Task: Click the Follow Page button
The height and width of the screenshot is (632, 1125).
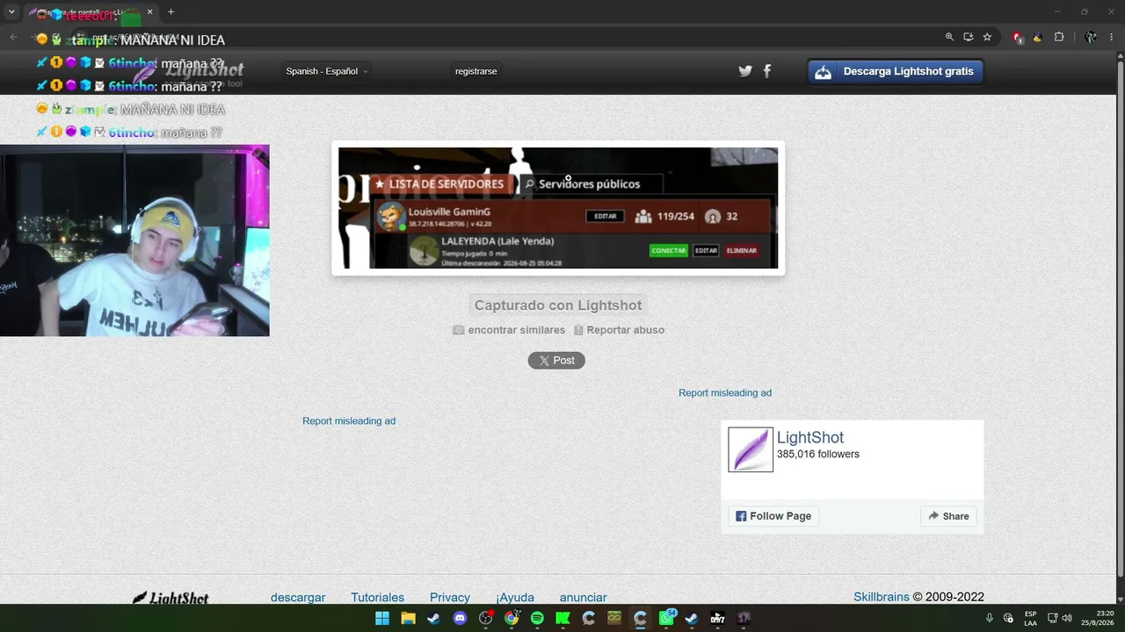Action: tap(773, 516)
